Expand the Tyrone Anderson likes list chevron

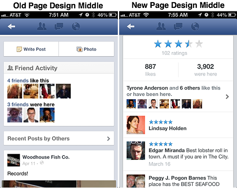point(227,97)
